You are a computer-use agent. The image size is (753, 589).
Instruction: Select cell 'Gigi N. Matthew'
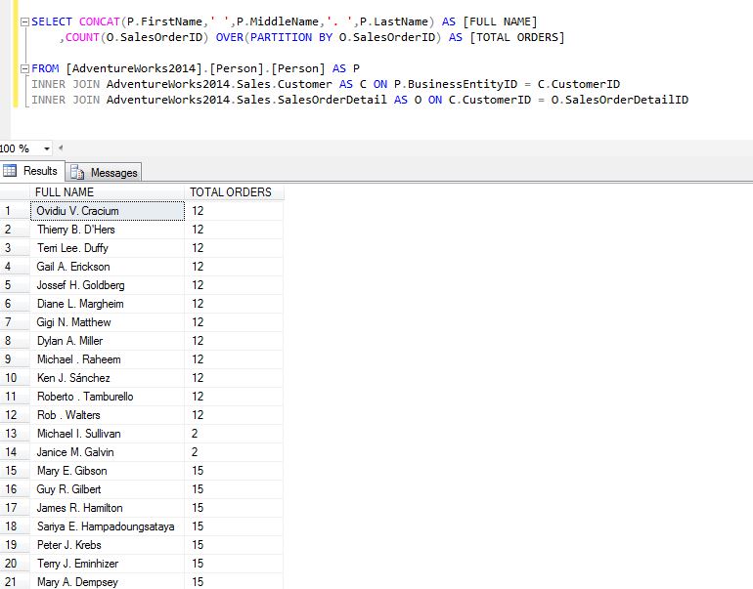(108, 322)
